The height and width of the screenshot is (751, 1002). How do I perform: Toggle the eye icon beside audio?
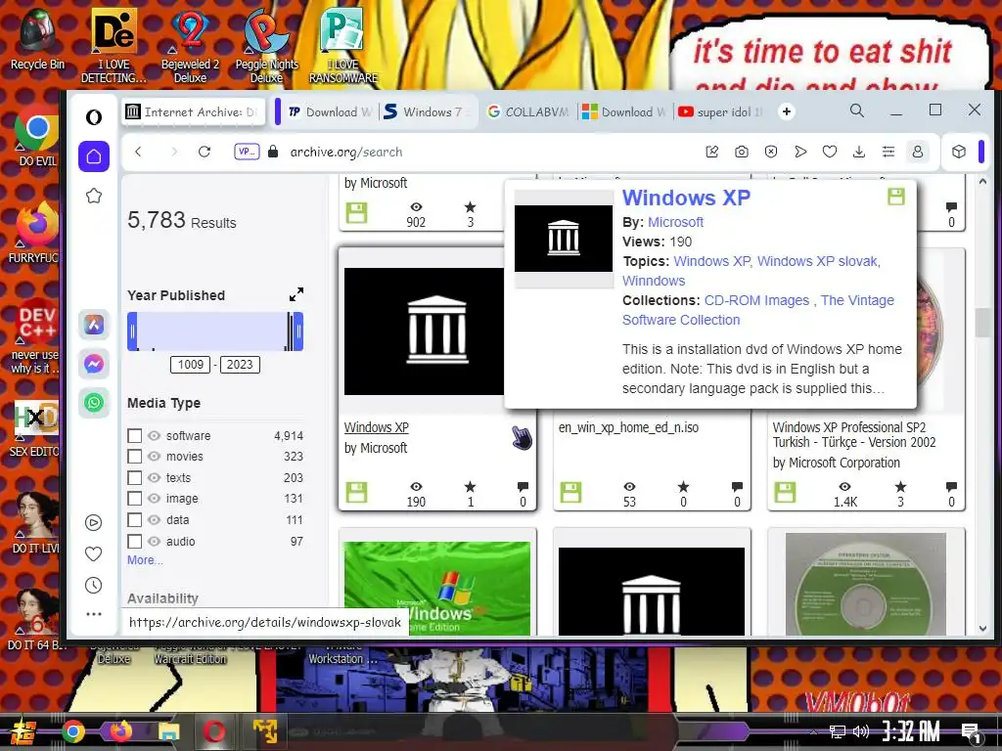pos(154,542)
